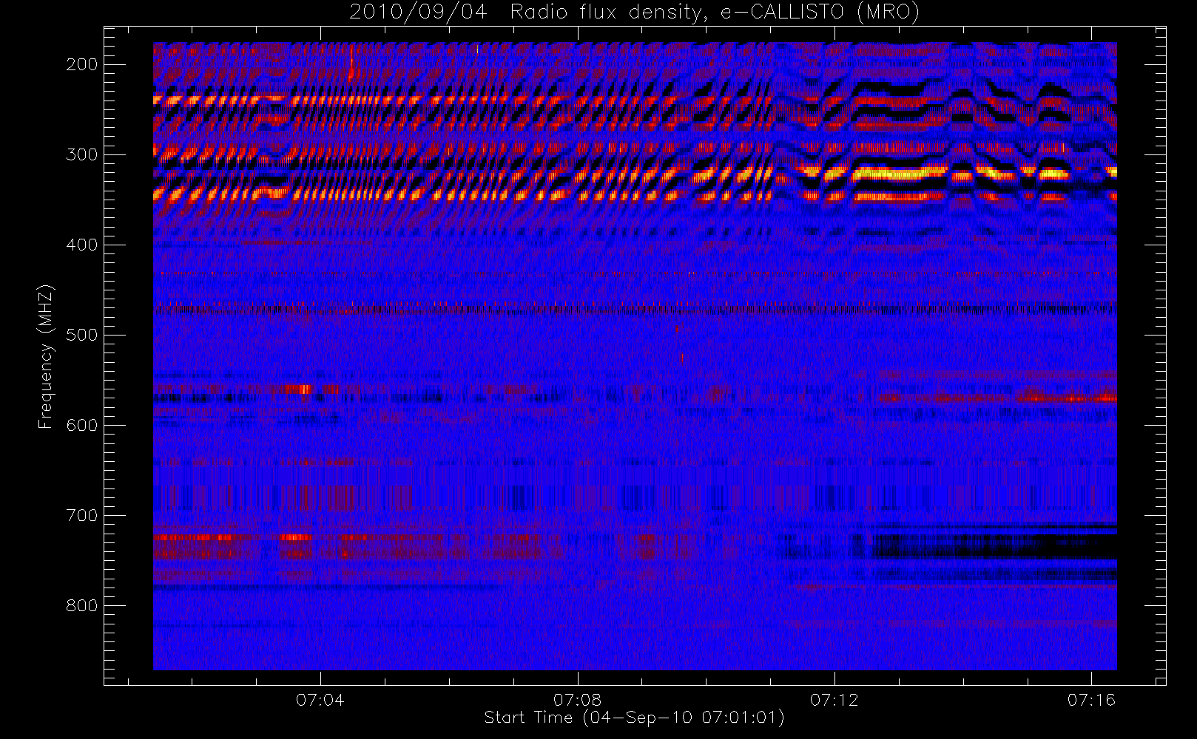
Task: Click the 700 frequency tick label
Action: tap(82, 515)
